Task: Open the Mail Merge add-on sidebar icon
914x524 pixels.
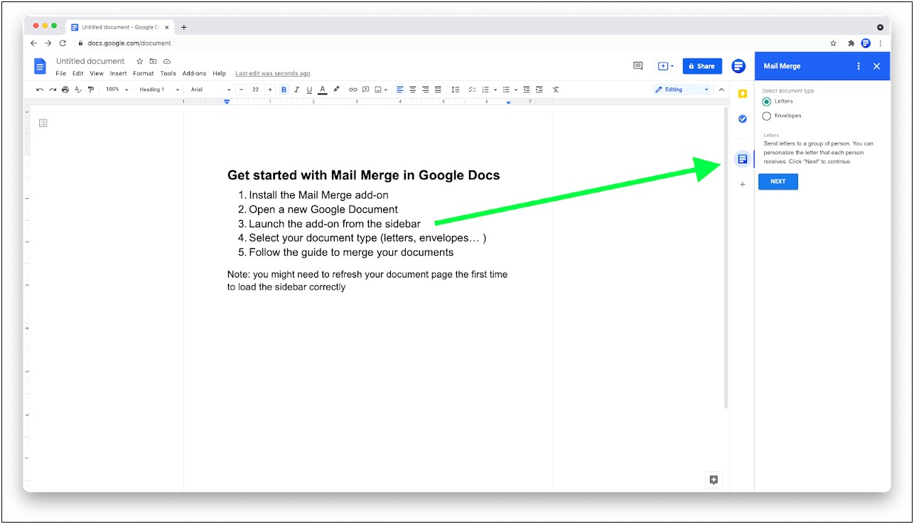Action: pyautogui.click(x=743, y=159)
